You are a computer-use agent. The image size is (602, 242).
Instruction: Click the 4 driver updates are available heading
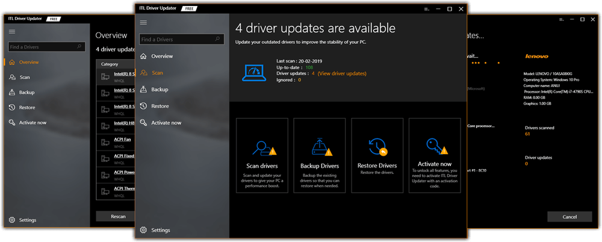coord(315,28)
